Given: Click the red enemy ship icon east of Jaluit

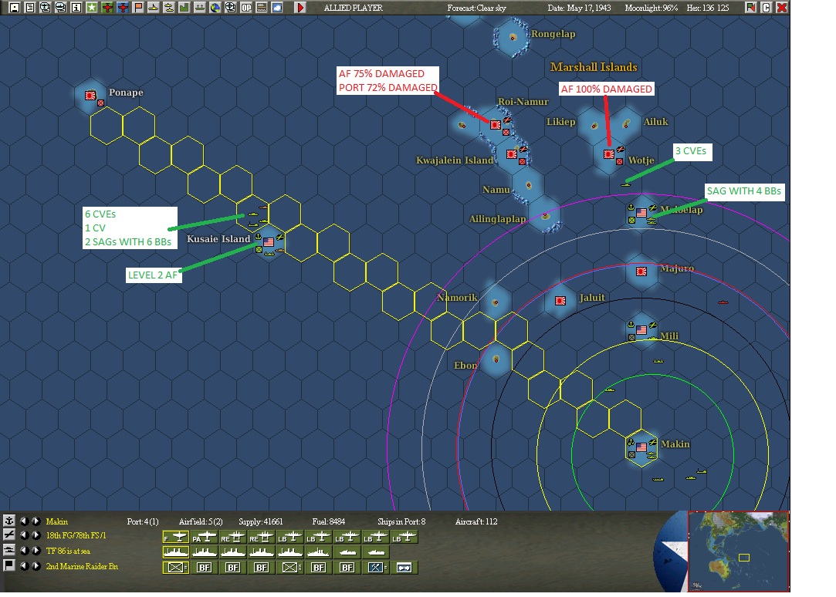Looking at the screenshot, I should 723,302.
